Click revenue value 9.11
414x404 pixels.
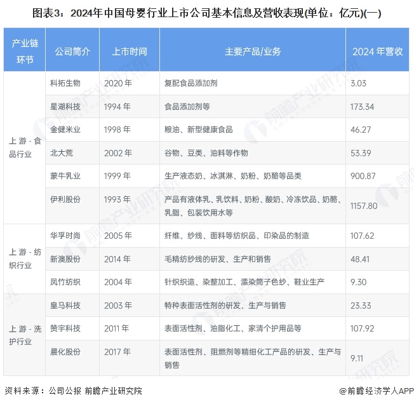pos(357,359)
